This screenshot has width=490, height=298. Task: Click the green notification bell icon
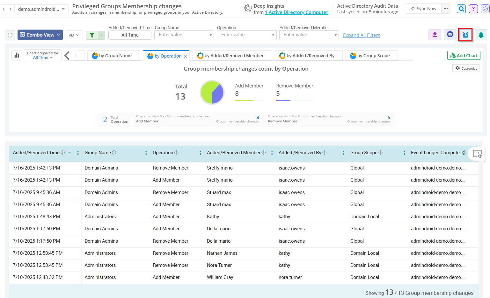[x=481, y=35]
